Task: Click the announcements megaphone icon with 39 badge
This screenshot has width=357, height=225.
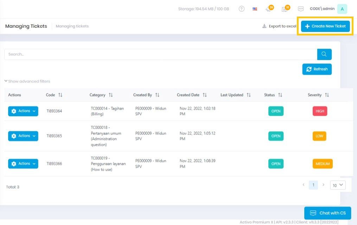Action: 268,9
